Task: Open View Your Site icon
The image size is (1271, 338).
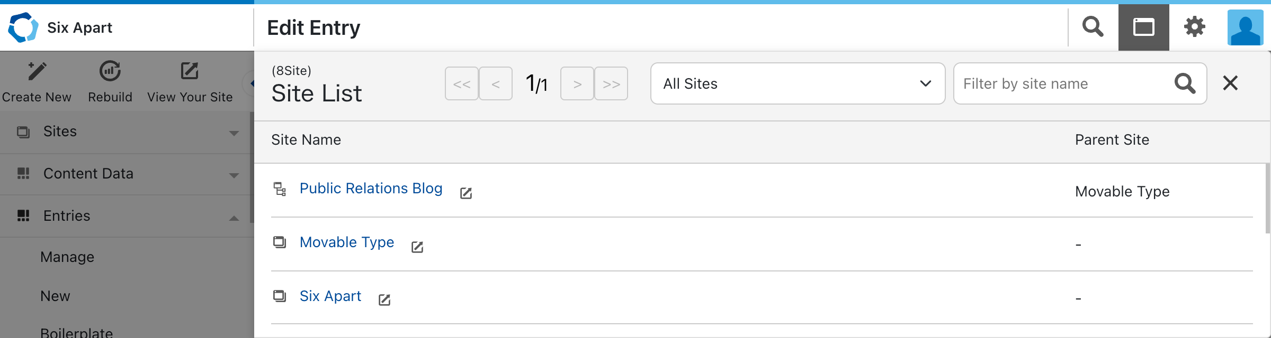Action: [x=189, y=71]
